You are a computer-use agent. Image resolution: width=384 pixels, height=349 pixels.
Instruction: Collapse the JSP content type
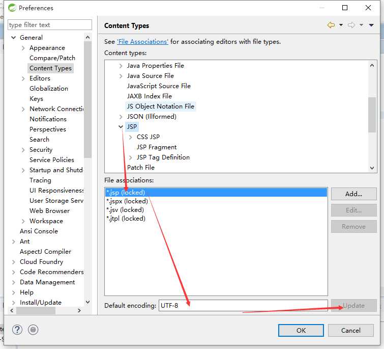(121, 127)
